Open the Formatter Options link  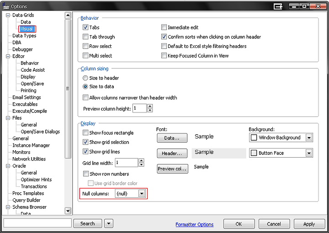(195, 224)
